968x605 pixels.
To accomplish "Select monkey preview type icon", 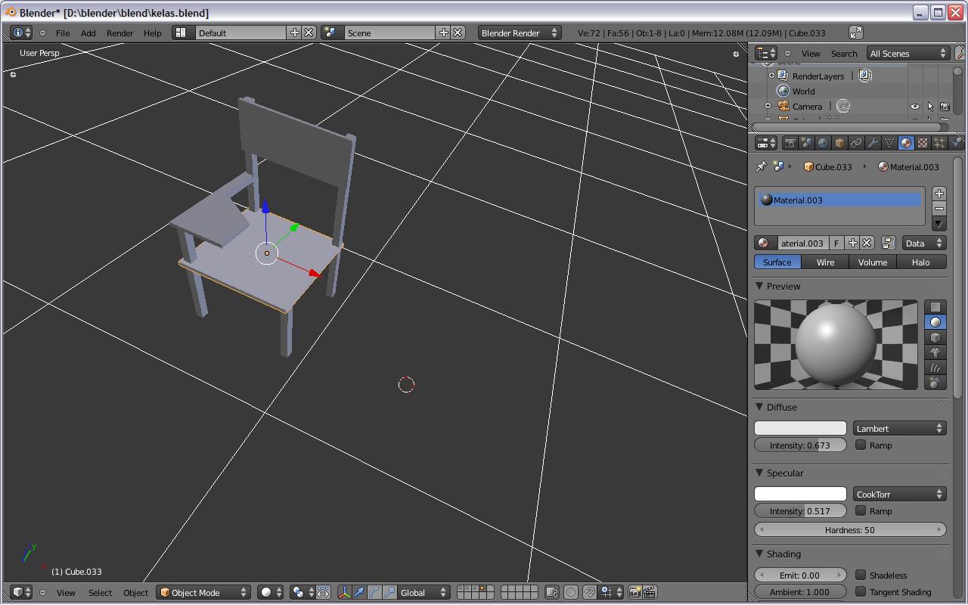I will (x=935, y=352).
